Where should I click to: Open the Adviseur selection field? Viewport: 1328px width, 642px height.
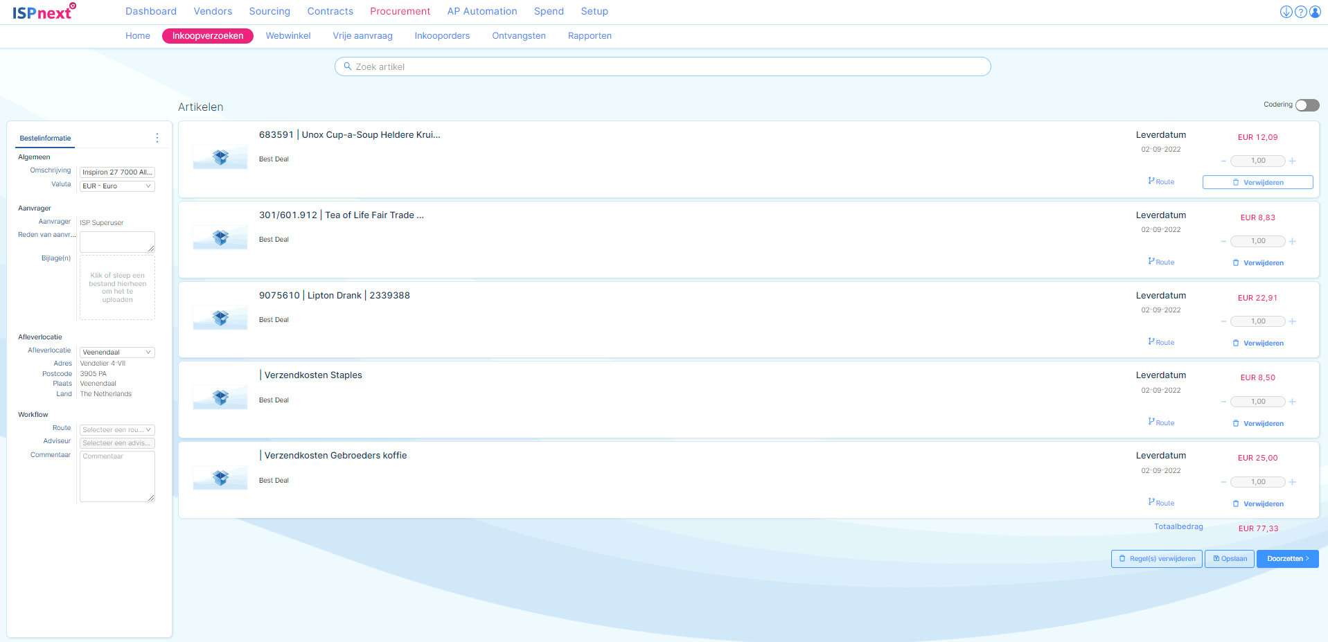point(117,443)
